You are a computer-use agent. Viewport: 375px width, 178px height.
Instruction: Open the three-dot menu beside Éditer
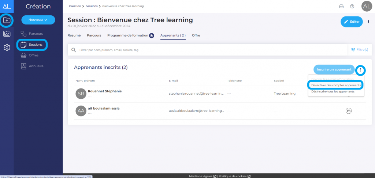(x=368, y=22)
